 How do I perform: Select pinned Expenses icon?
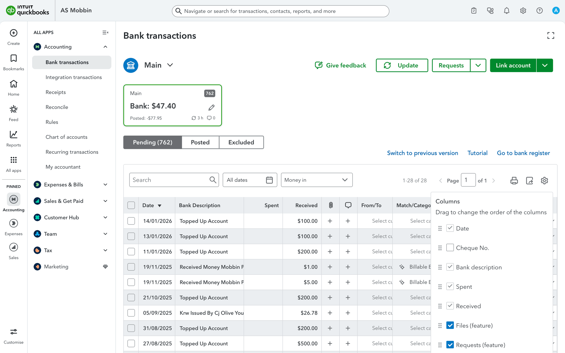[x=14, y=223]
